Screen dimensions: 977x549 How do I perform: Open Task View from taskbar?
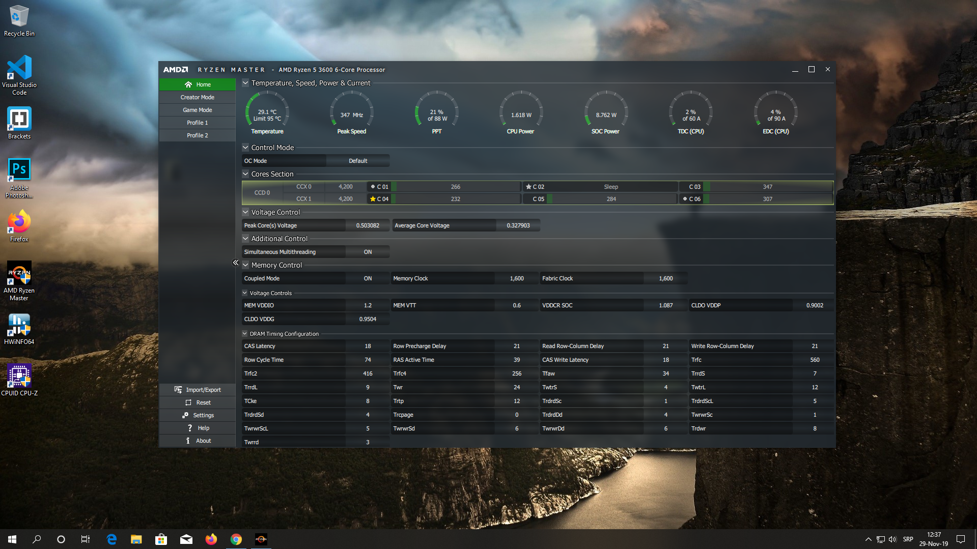[86, 539]
